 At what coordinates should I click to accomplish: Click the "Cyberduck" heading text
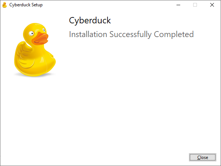click(90, 20)
